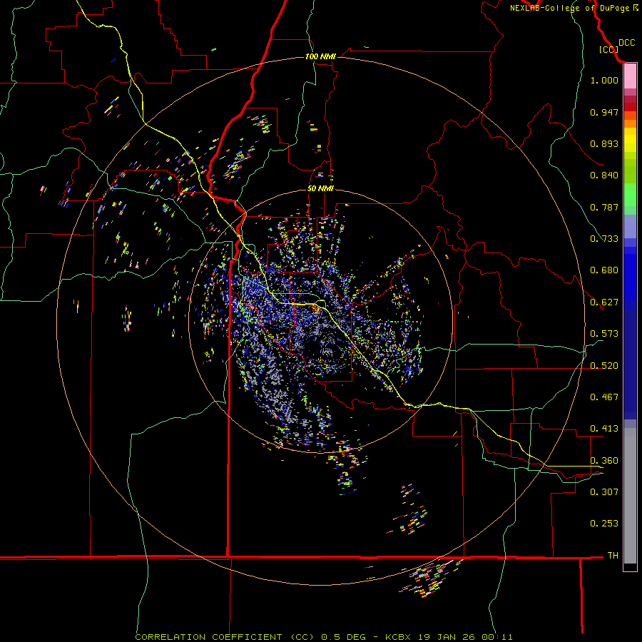This screenshot has height=642, width=642.
Task: Select the 0.520 color scale value
Action: 604,366
